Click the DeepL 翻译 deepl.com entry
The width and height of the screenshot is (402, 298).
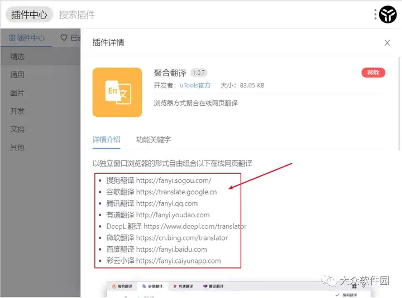click(x=176, y=226)
